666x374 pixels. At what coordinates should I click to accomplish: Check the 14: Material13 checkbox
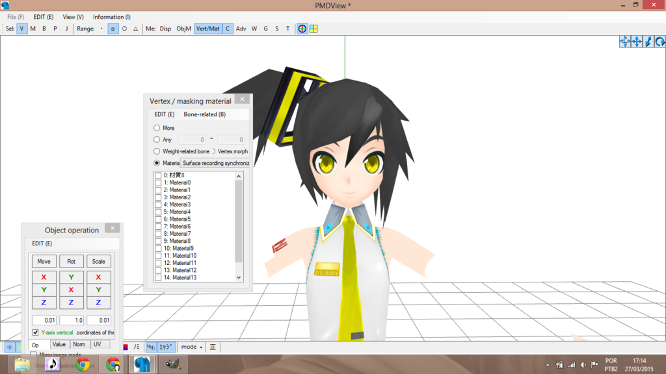coord(159,278)
